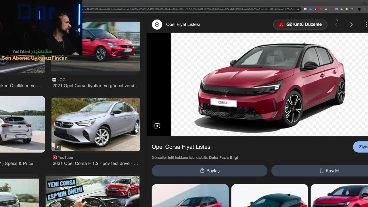Open the Extensions puzzle-piece menu

click(352, 9)
